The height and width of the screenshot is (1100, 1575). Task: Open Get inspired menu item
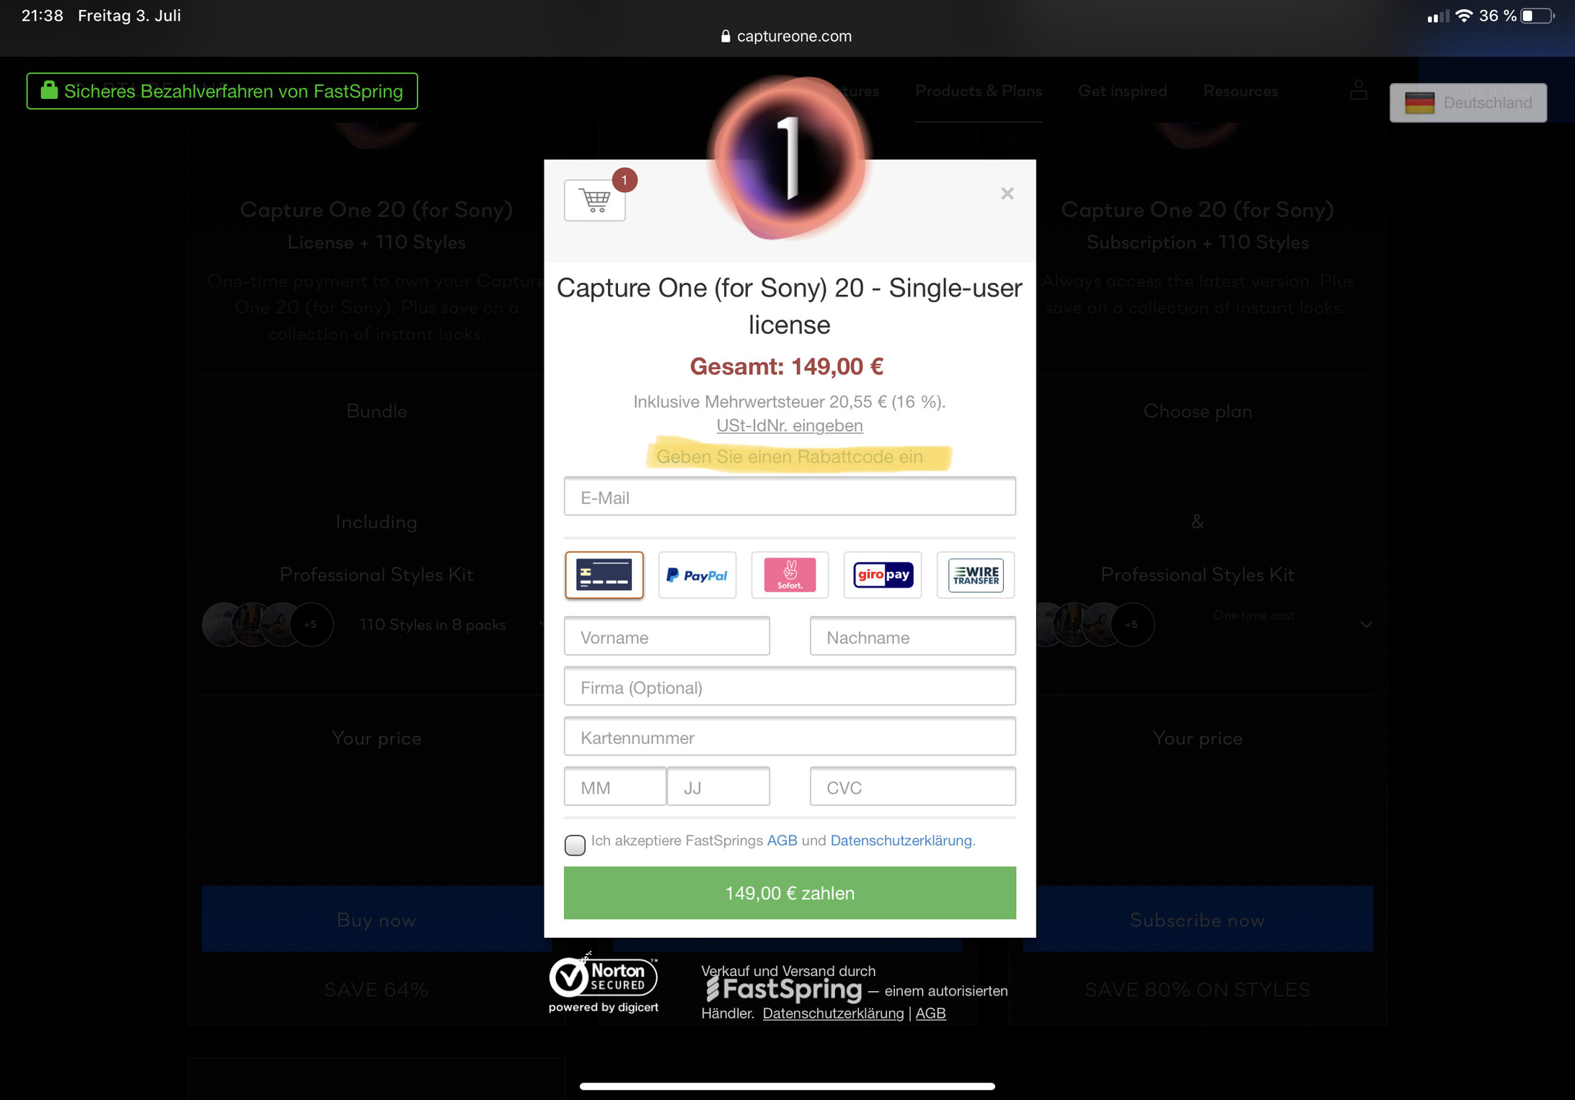(1122, 91)
